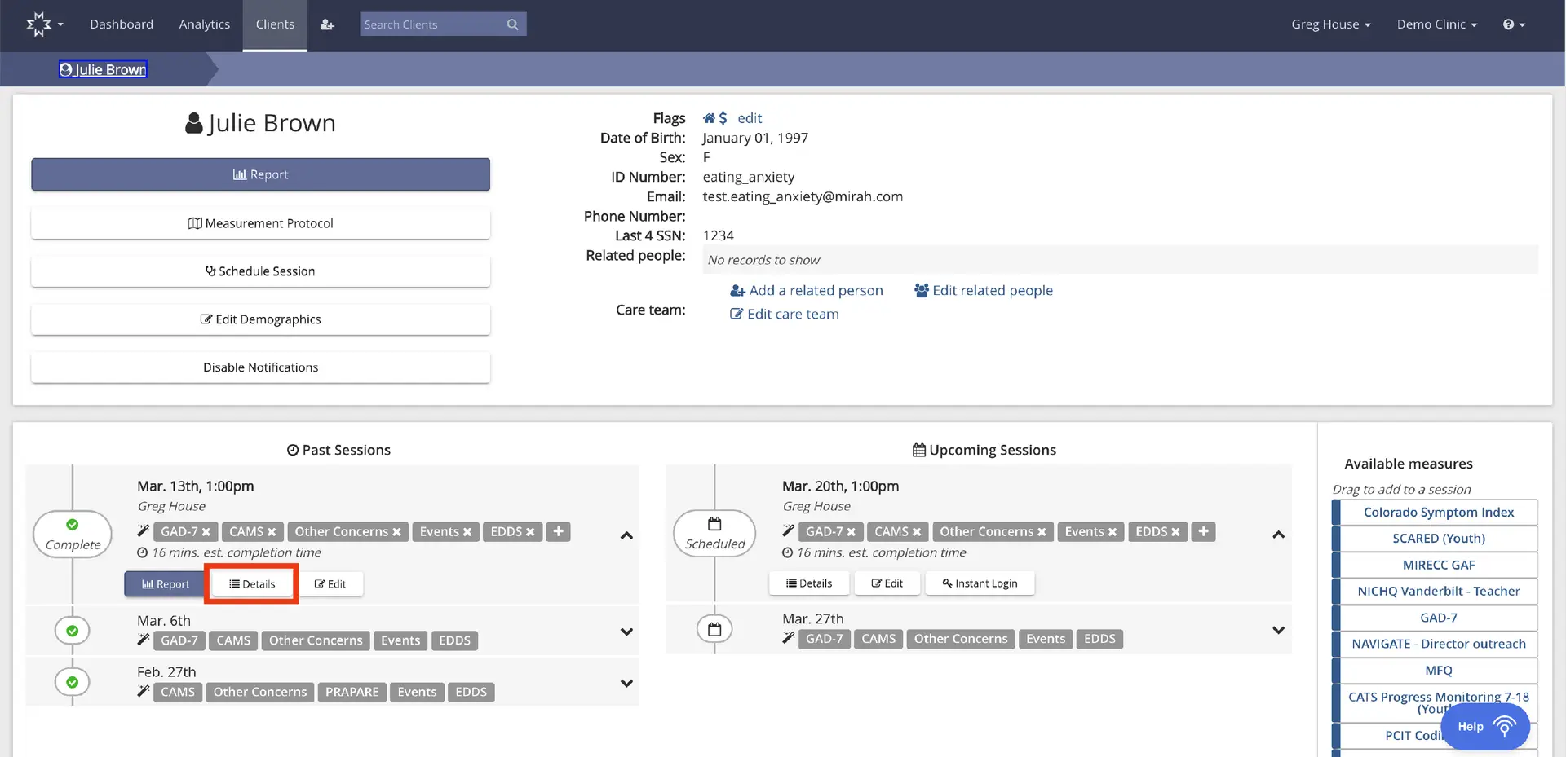Open the Demo Clinic dropdown

click(x=1436, y=24)
